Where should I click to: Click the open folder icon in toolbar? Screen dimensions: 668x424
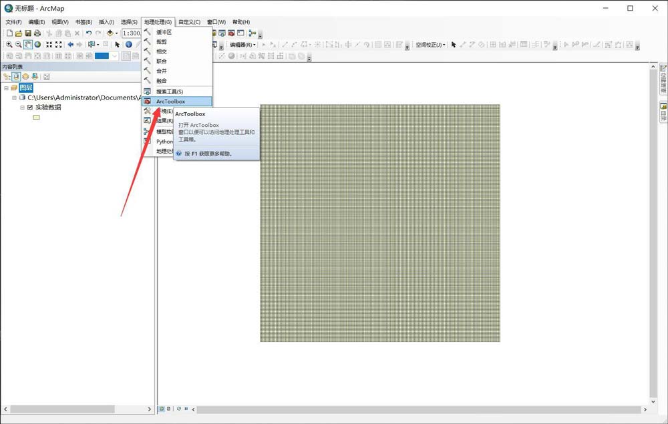click(x=19, y=33)
